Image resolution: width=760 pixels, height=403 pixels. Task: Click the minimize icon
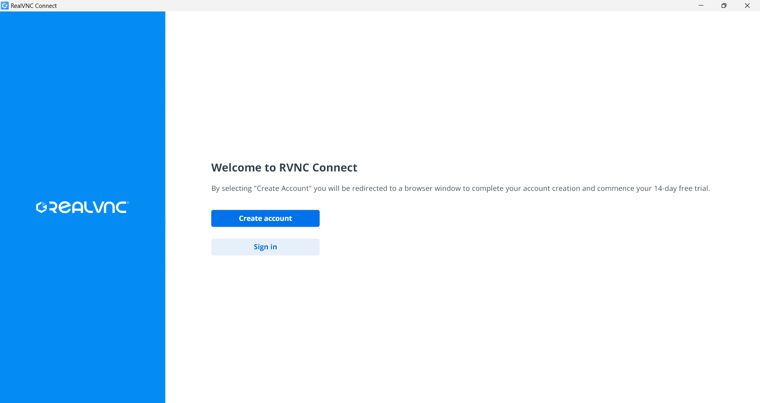[x=701, y=6]
